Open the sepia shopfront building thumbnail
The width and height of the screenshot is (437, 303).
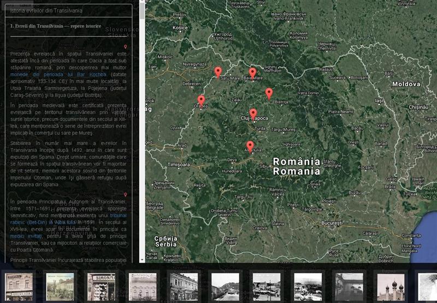coord(19,287)
